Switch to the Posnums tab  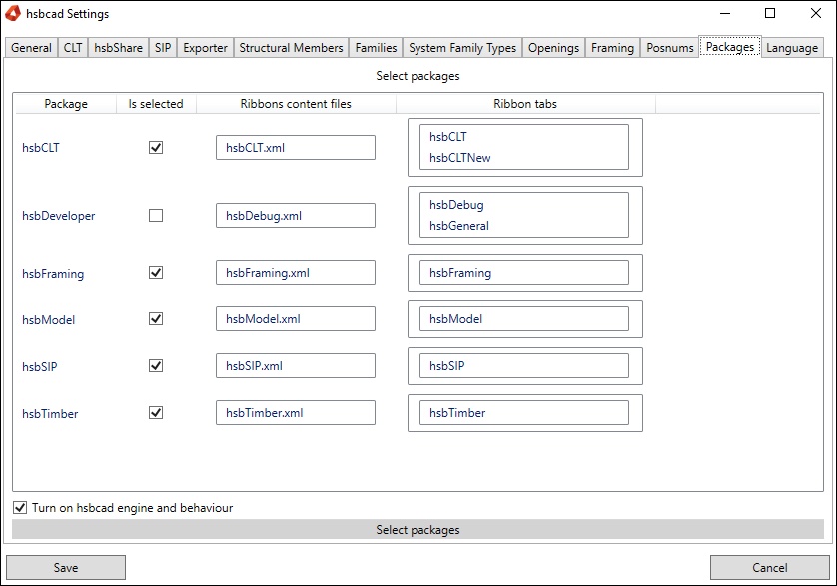coord(670,48)
